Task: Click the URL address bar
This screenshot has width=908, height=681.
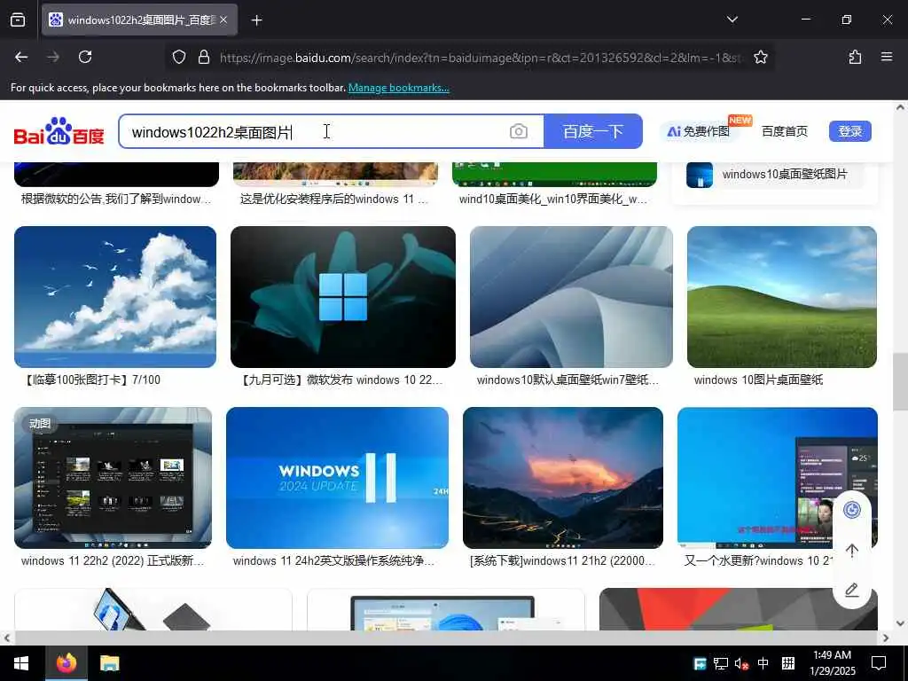Action: pos(481,58)
